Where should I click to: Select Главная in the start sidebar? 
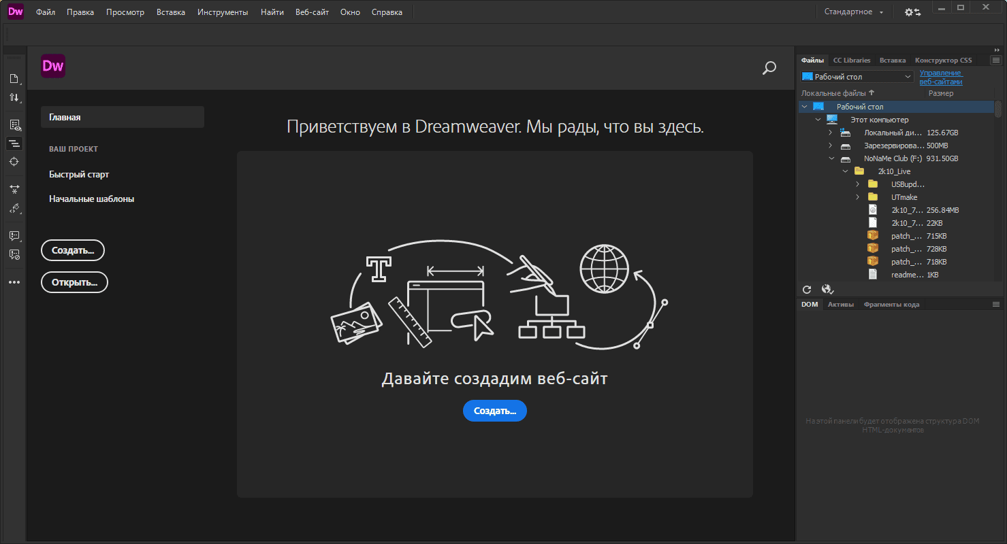coord(123,117)
